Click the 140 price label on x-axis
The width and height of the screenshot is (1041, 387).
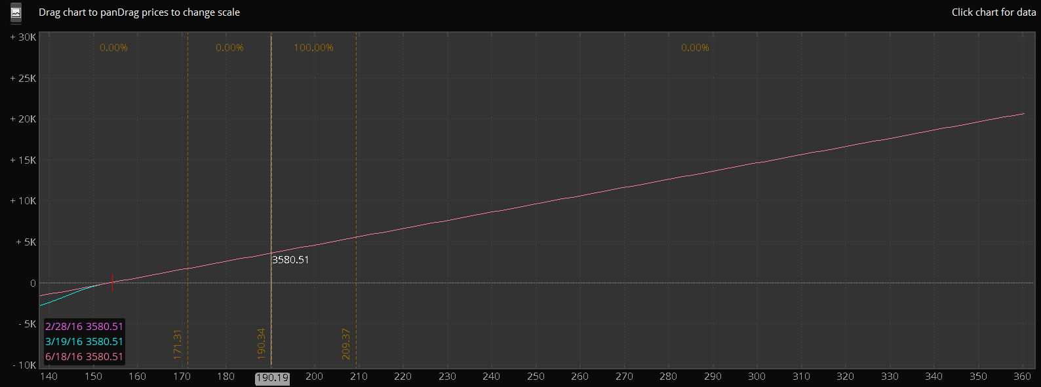pyautogui.click(x=49, y=377)
